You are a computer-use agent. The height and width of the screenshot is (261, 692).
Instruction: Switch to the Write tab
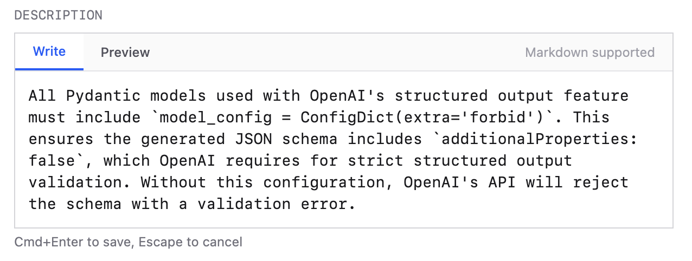point(49,52)
